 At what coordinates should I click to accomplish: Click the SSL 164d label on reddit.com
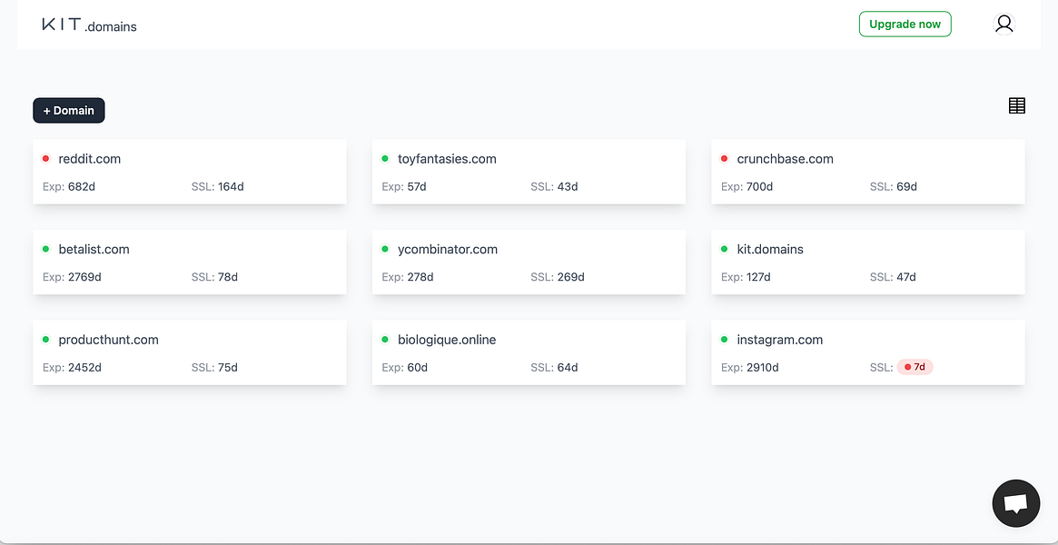(218, 186)
